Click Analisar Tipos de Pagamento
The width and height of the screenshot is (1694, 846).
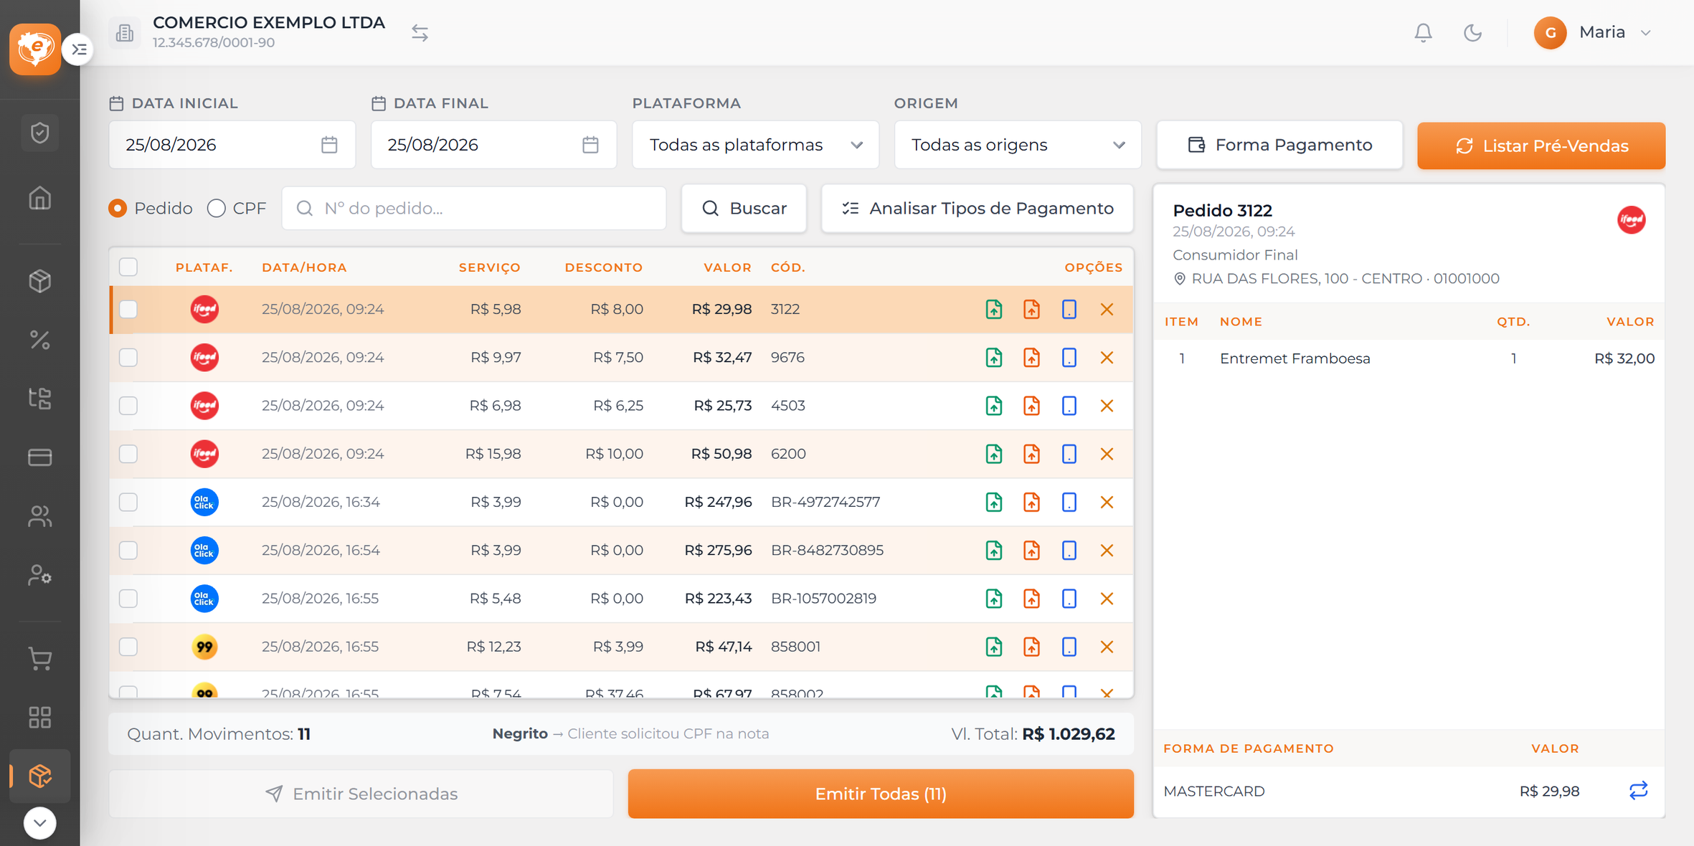tap(977, 208)
